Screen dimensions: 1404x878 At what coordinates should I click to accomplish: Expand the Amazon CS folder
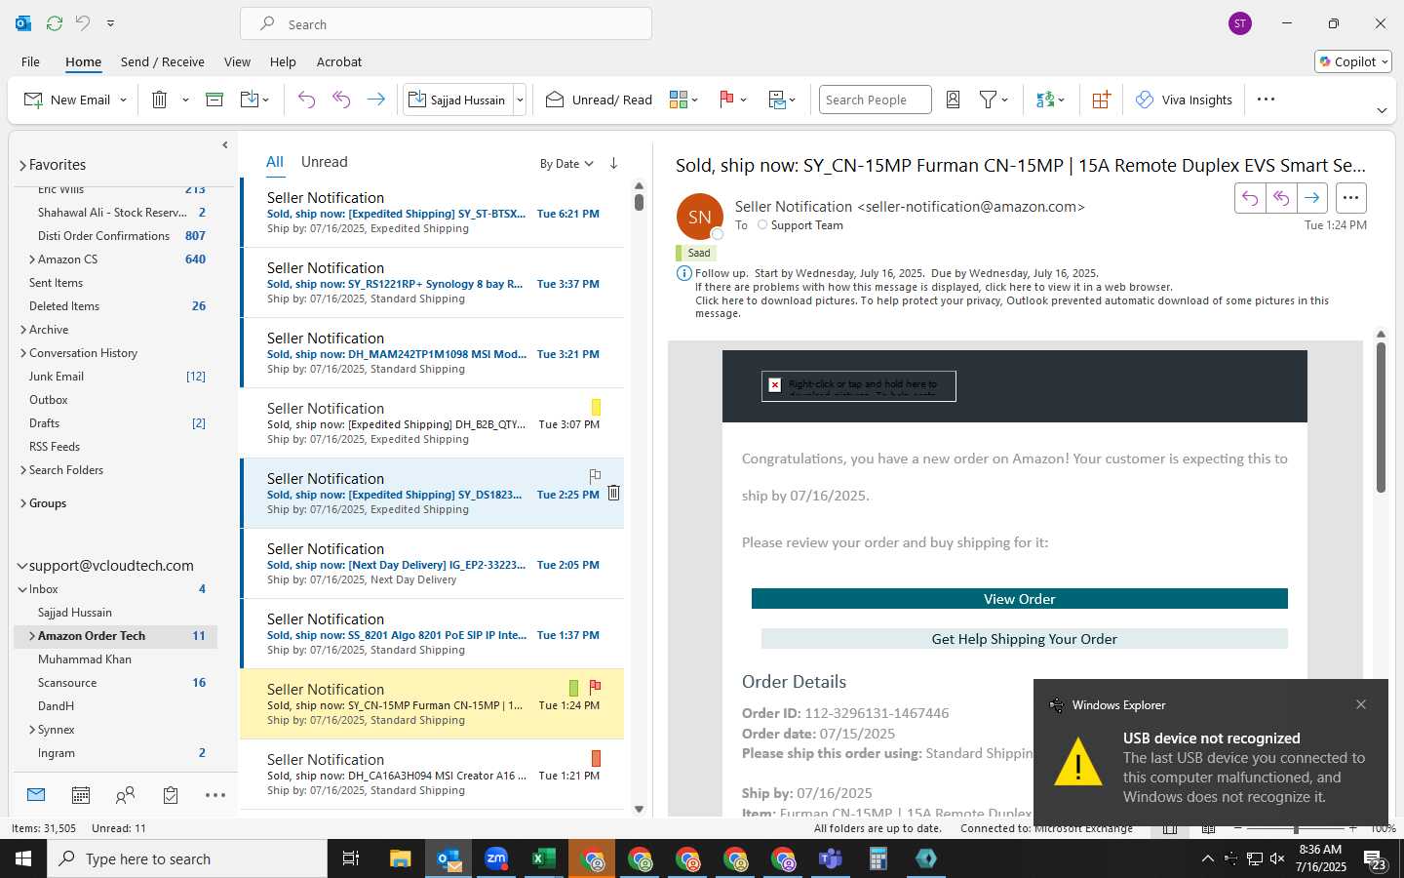tap(32, 259)
